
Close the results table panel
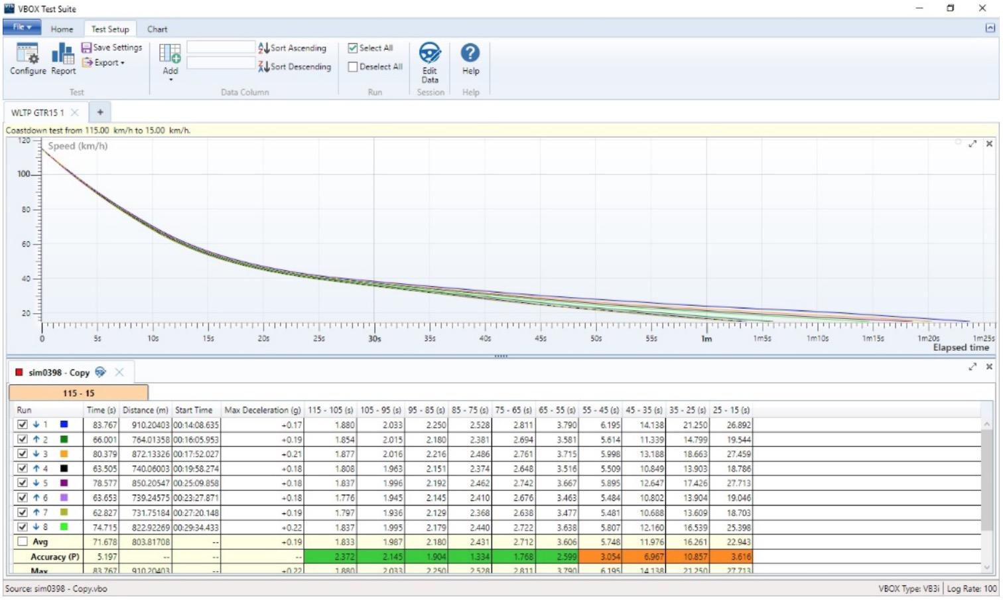(989, 367)
